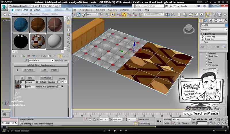Open Rendering menu
Screen dimensions: 230x134
tap(100, 10)
